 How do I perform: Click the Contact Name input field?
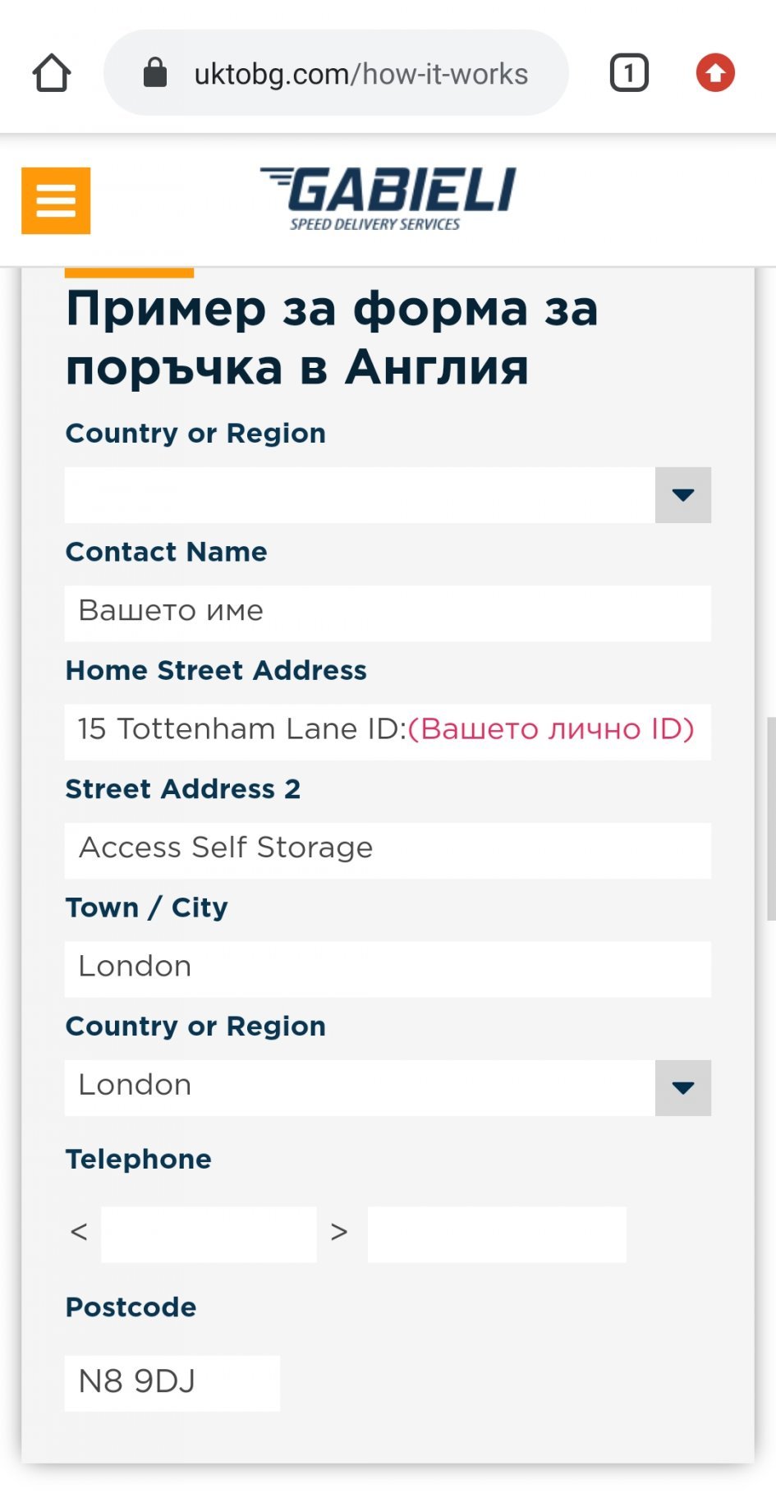388,613
